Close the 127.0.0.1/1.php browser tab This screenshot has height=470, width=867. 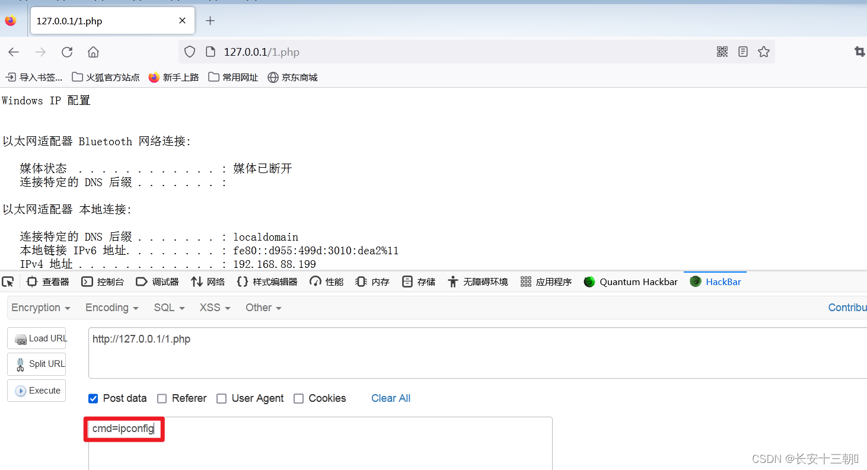tap(183, 21)
